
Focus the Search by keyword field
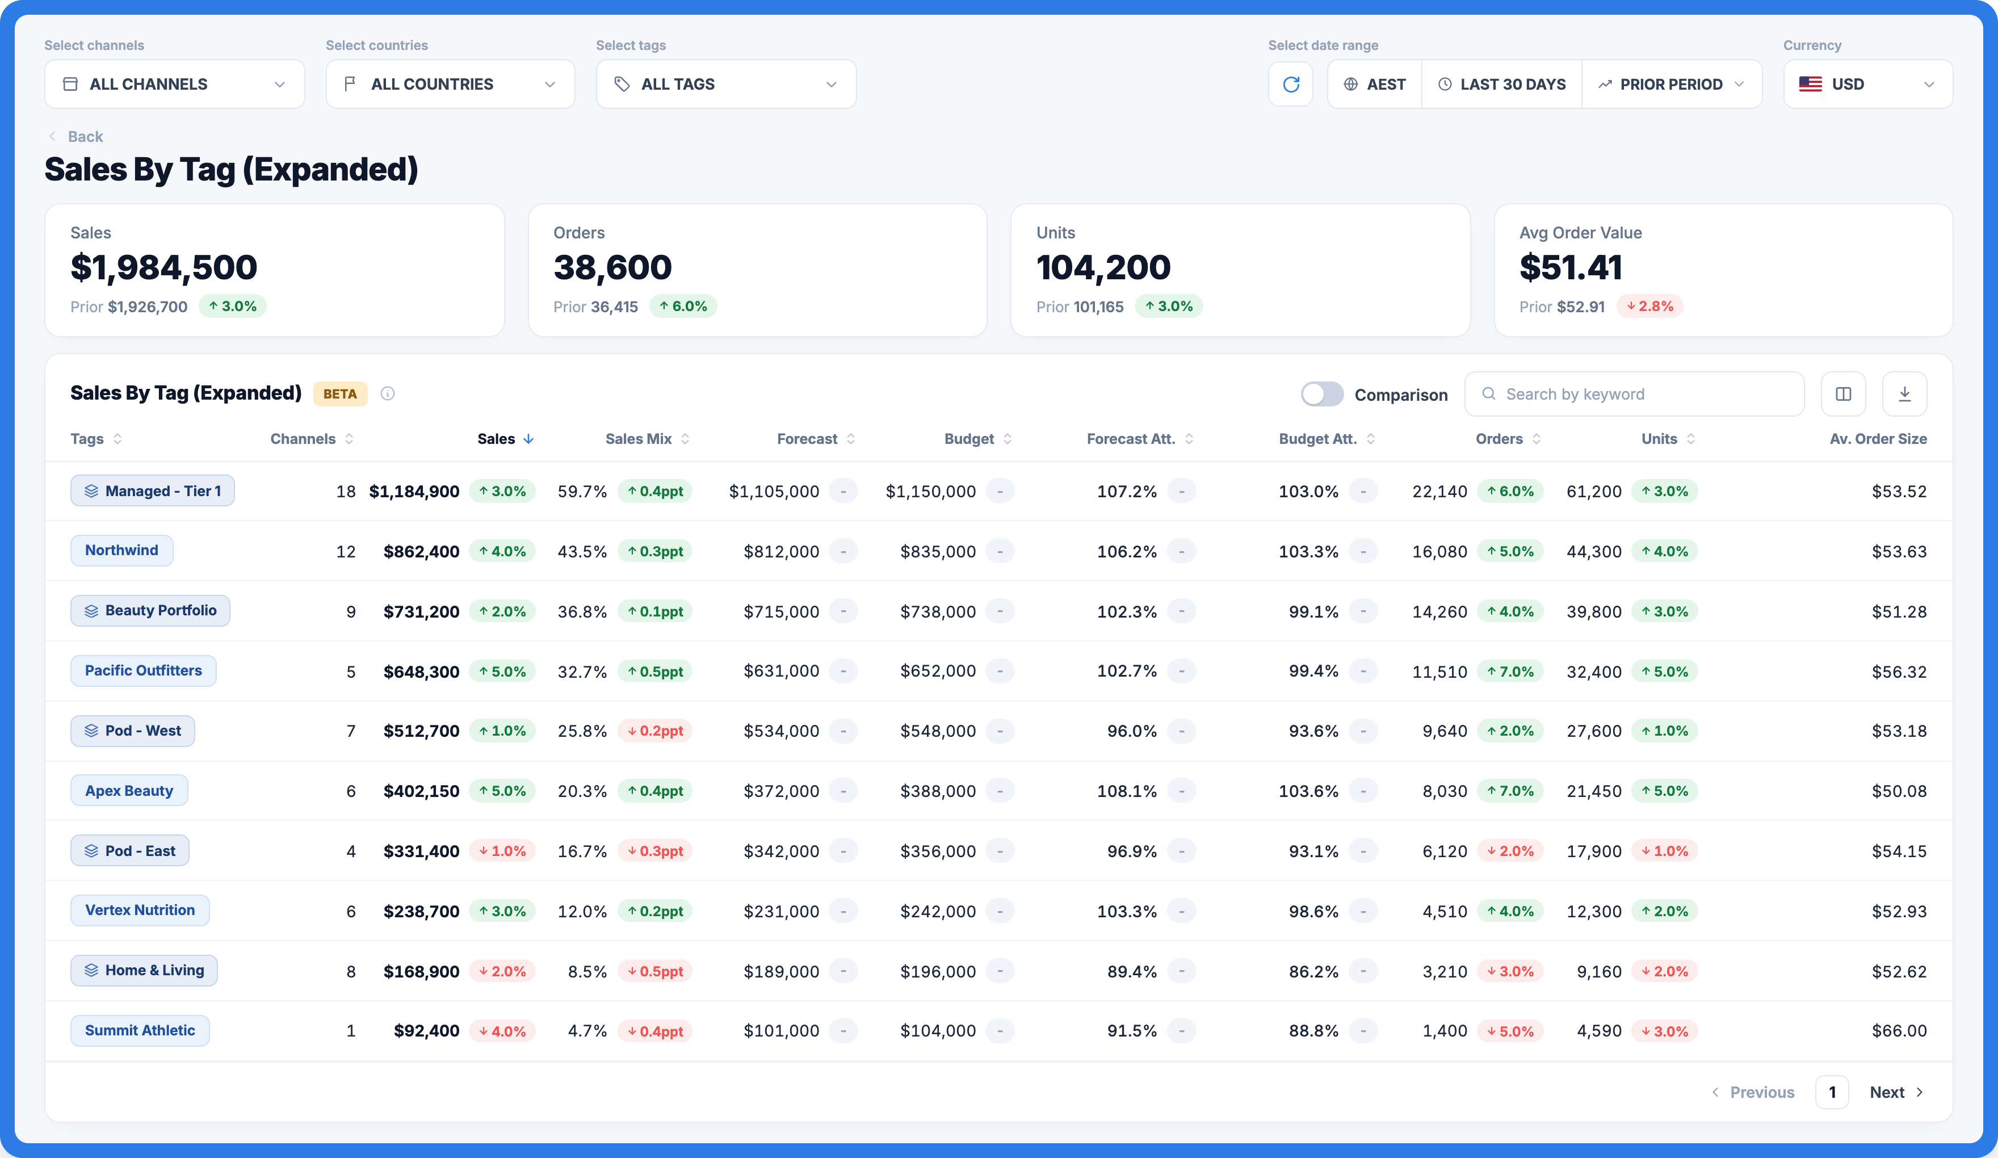[x=1634, y=394]
